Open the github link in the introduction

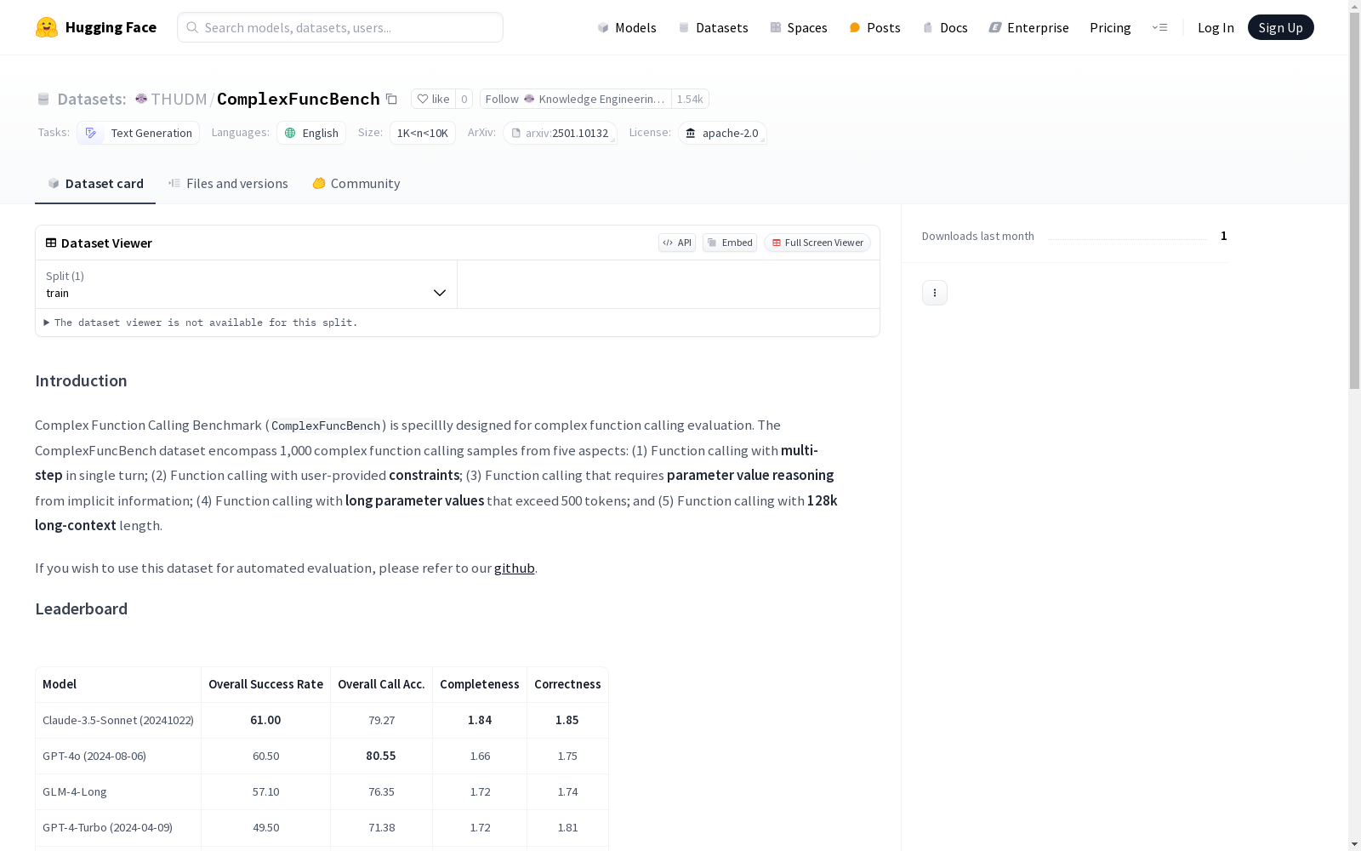pyautogui.click(x=515, y=568)
